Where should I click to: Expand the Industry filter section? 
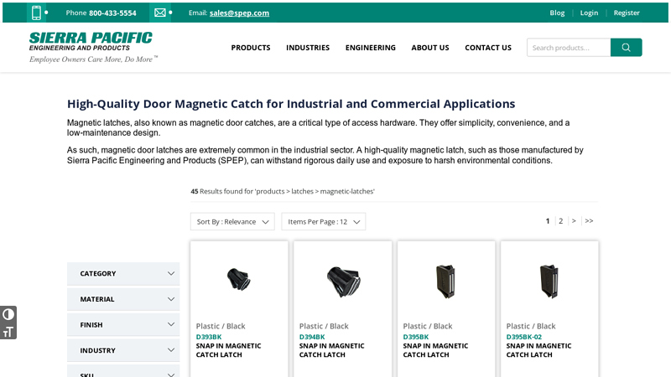coord(123,350)
